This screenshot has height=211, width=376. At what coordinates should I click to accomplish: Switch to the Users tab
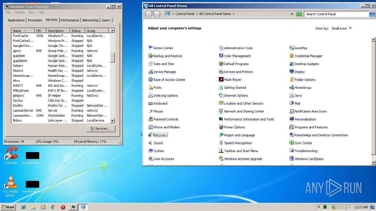[x=106, y=20]
